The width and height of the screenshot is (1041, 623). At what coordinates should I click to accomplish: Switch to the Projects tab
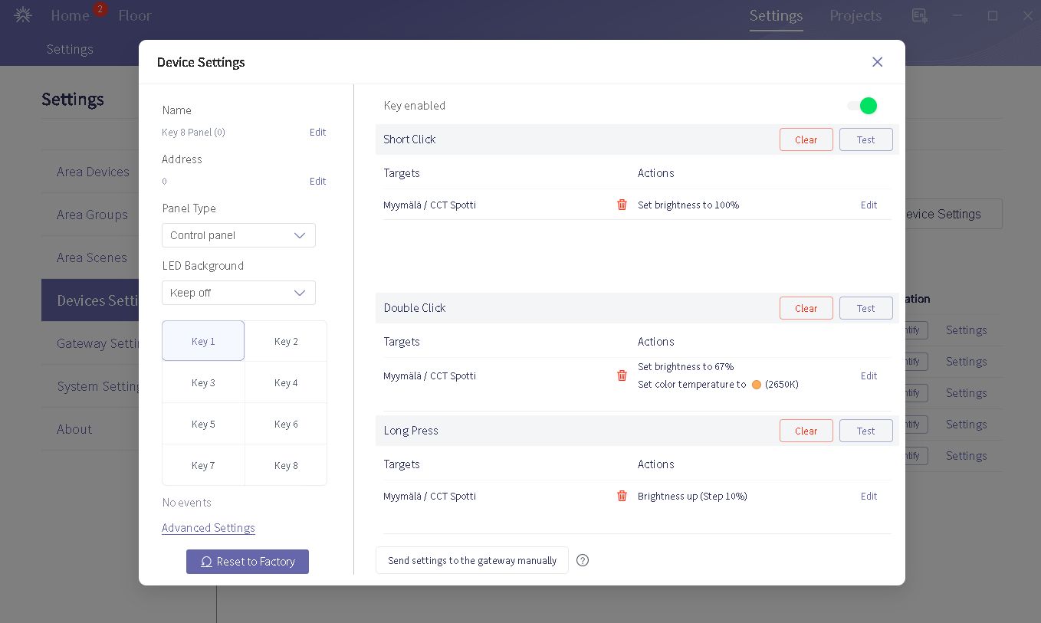tap(855, 15)
